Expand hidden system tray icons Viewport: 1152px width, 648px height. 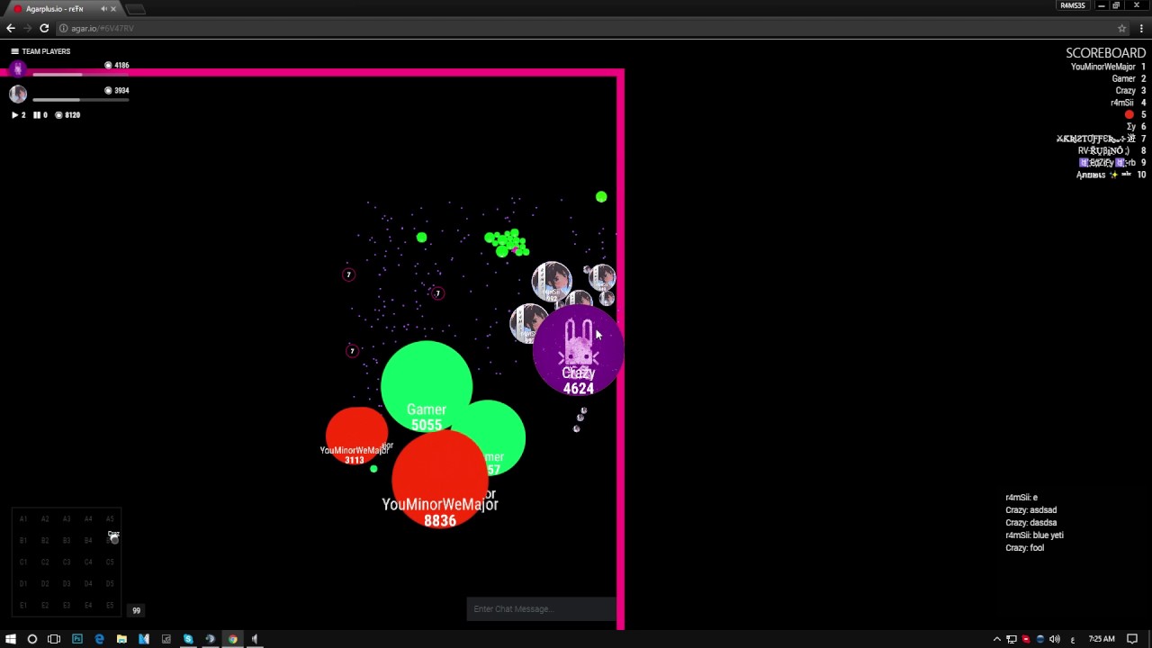(x=996, y=639)
